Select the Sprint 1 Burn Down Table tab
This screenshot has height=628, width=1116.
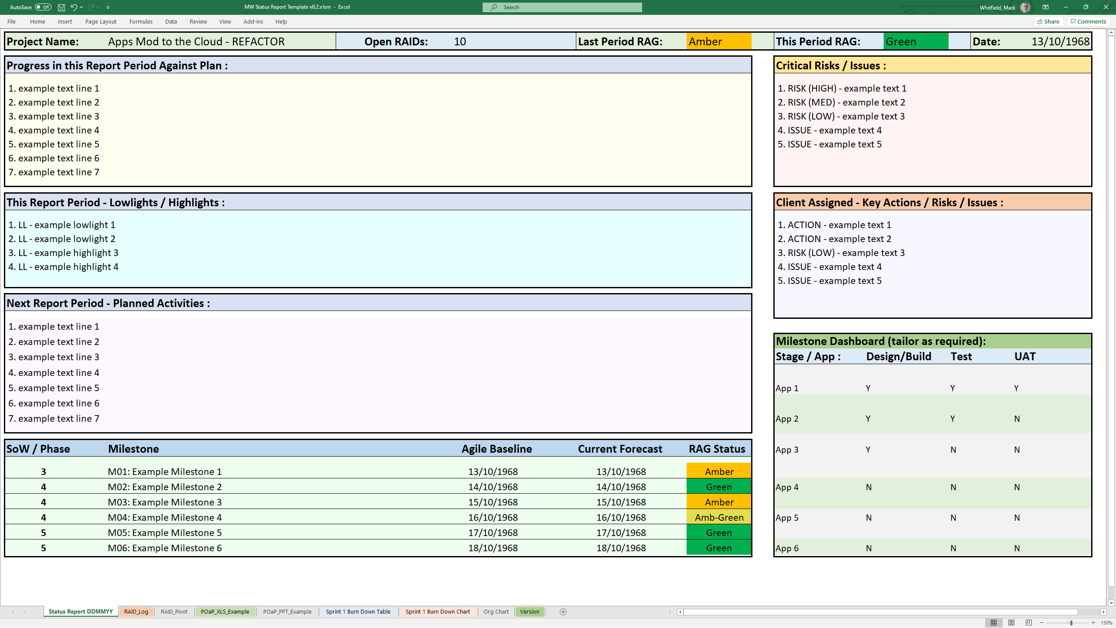(x=358, y=612)
